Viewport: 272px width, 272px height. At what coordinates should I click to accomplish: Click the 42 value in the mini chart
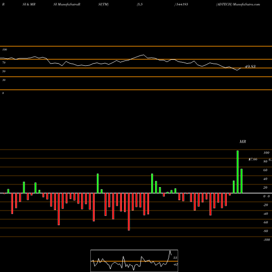(175, 264)
